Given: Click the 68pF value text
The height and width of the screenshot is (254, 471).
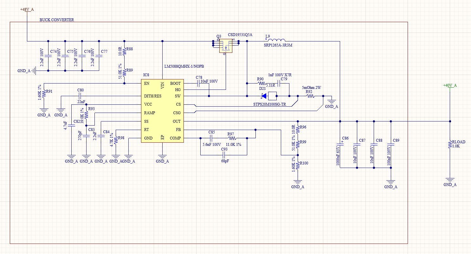Looking at the screenshot, I should tap(225, 161).
